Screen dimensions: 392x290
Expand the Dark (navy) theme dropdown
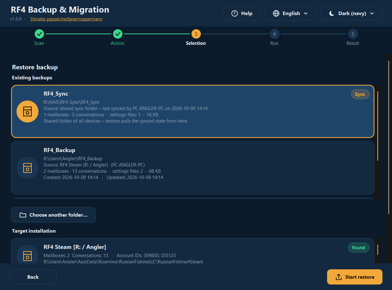point(351,13)
